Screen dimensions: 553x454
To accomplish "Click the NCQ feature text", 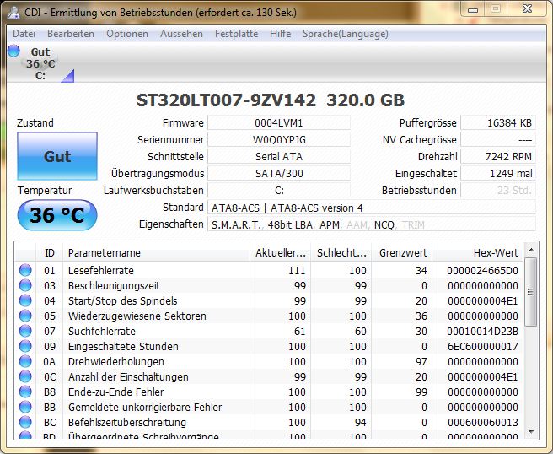I will [384, 224].
